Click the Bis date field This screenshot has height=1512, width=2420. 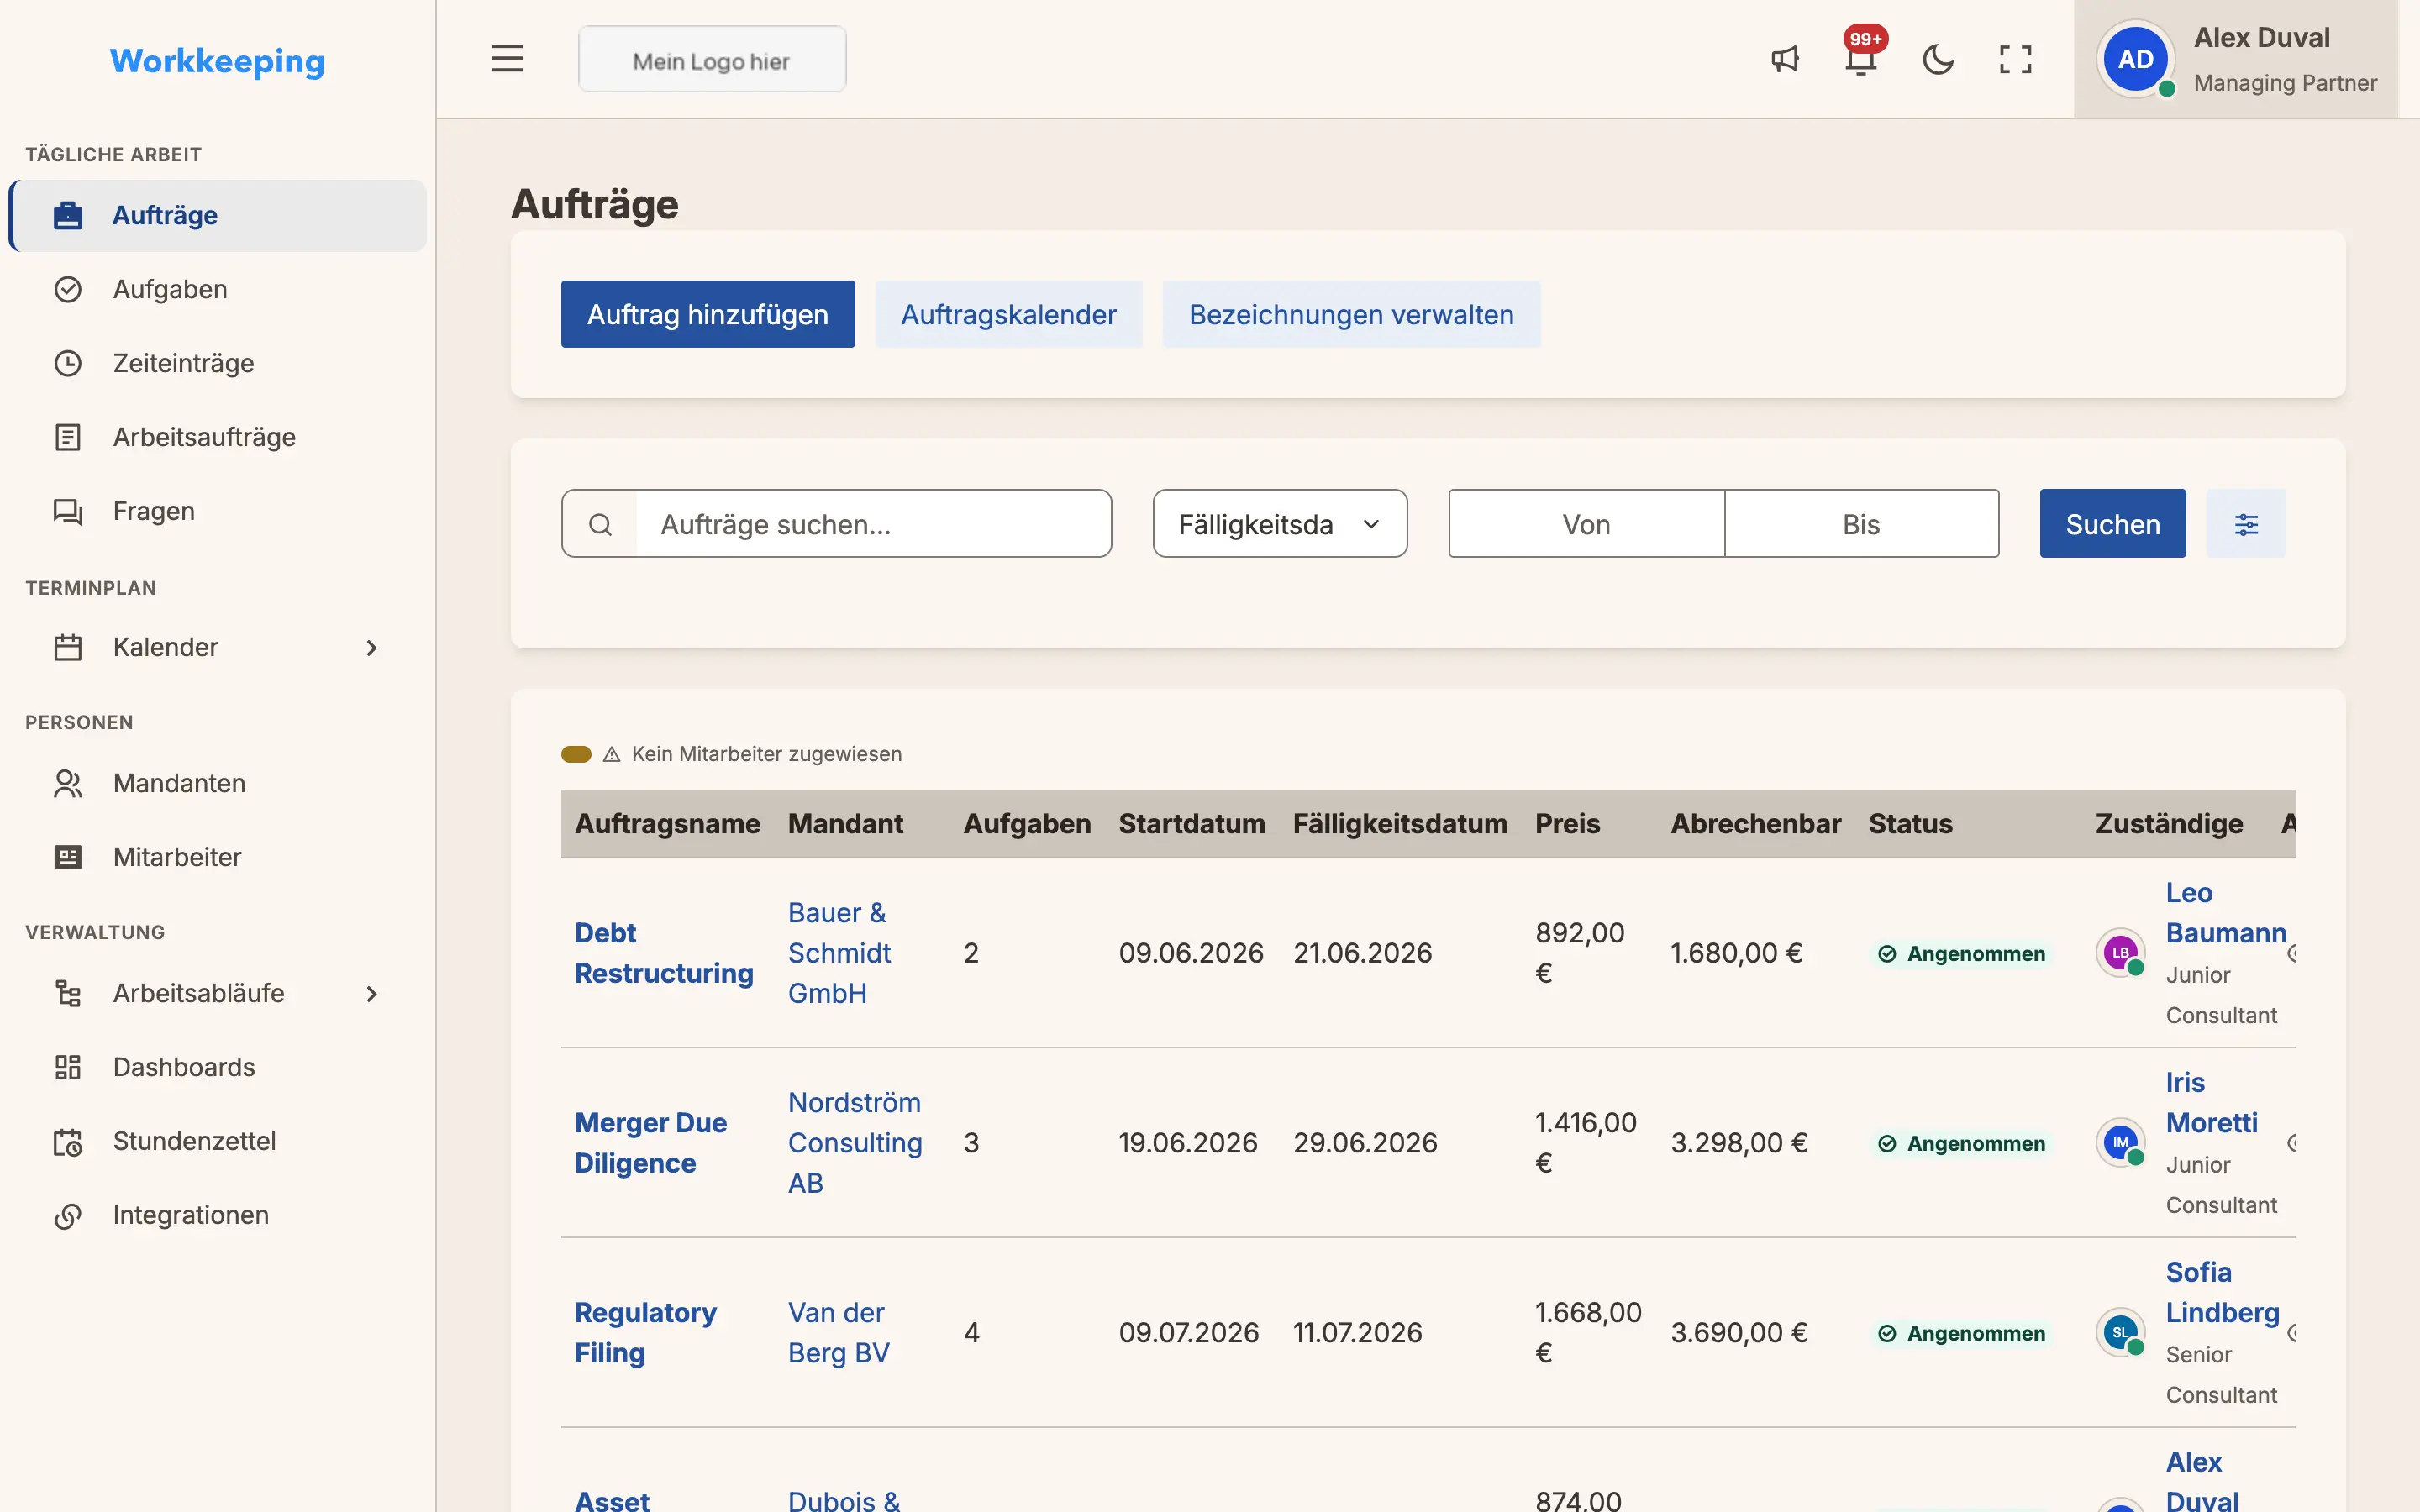click(1861, 524)
